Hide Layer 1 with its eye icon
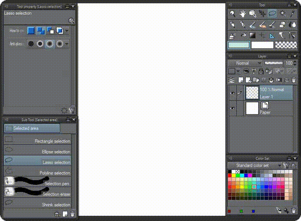The width and height of the screenshot is (301, 221). point(232,93)
